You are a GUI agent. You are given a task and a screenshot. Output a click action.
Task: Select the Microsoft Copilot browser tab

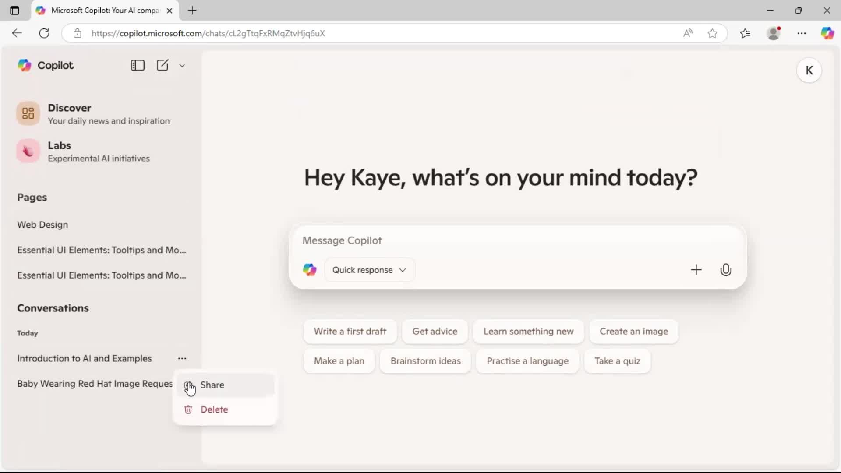click(x=105, y=11)
